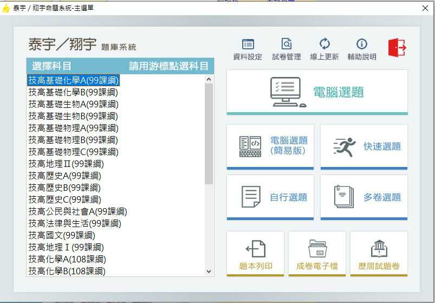Viewport: 435px width, 303px height.
Task: Select 技高基礎生物A(99課綱) subject
Action: pos(74,104)
